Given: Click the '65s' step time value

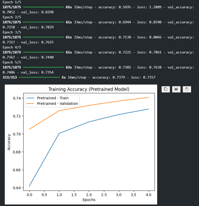Looking at the screenshot, I should (x=69, y=7).
